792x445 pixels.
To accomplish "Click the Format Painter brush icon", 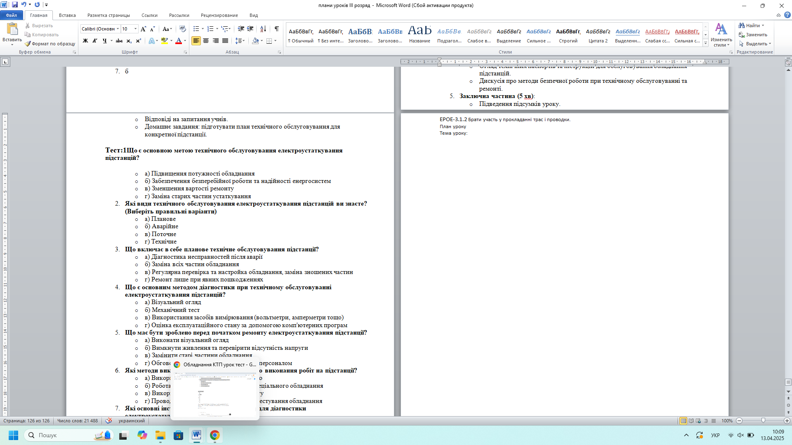I will click(28, 44).
